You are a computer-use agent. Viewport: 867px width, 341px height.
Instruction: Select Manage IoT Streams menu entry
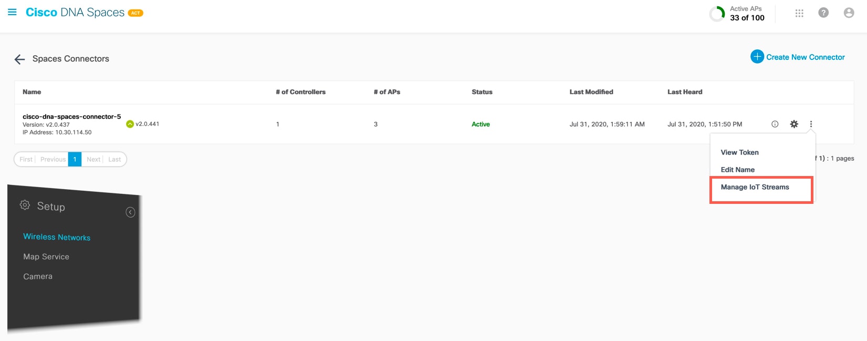(x=755, y=187)
